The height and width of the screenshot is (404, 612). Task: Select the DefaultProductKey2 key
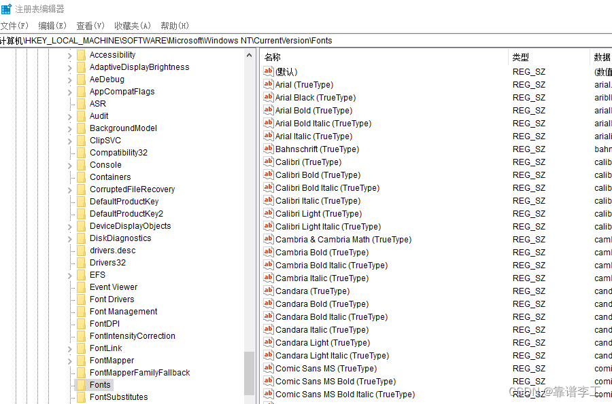pos(126,214)
